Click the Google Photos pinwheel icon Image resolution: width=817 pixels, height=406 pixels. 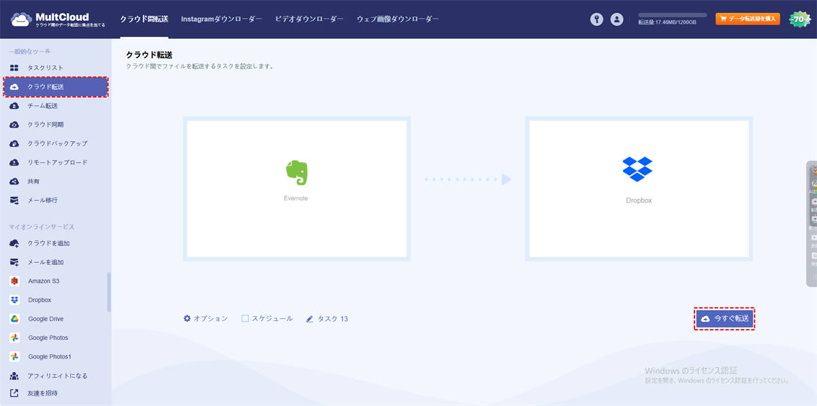coord(14,338)
